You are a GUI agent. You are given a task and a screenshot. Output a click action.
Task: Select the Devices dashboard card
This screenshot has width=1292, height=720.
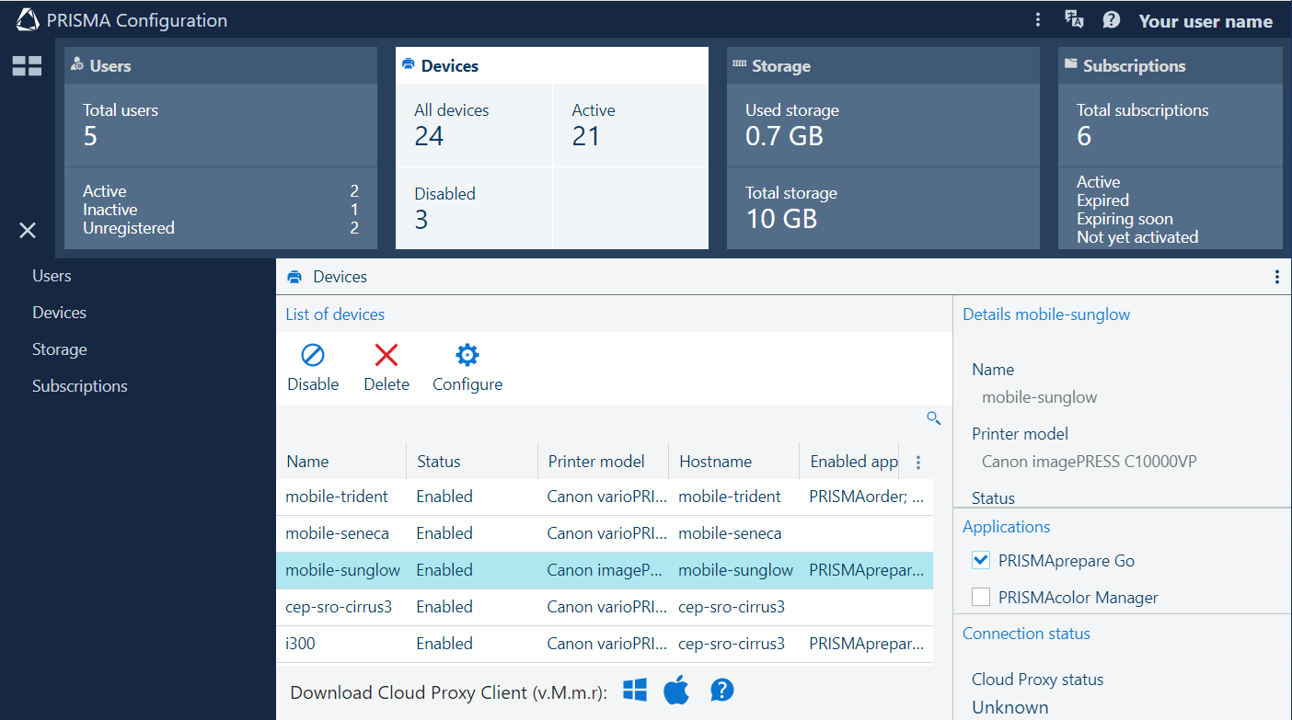click(552, 148)
